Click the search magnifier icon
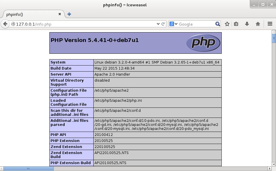 [x=218, y=24]
